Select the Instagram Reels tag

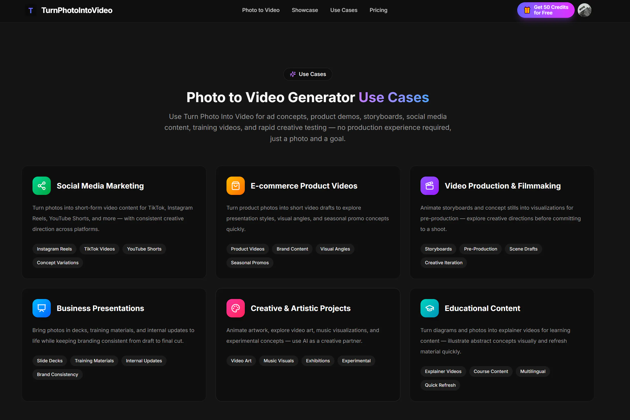[54, 249]
